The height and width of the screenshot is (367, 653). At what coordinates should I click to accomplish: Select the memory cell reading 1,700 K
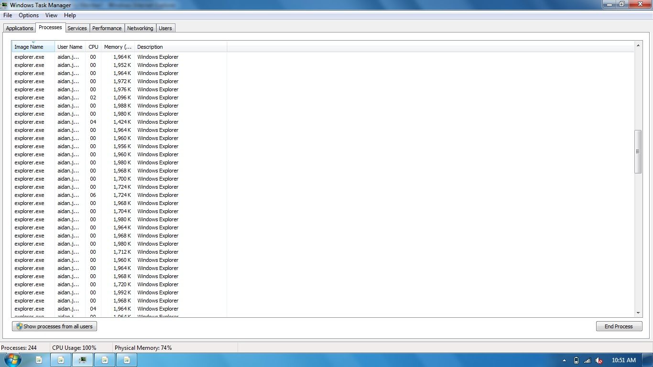coord(122,179)
